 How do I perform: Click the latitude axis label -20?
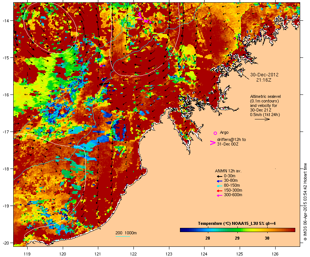point(5,243)
